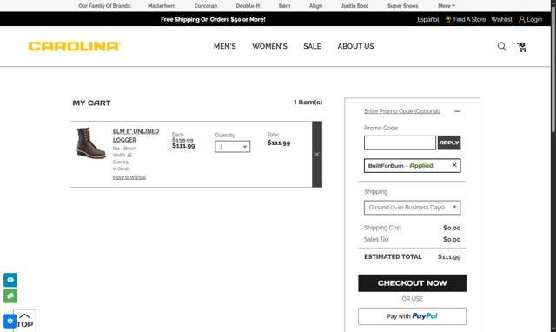The width and height of the screenshot is (556, 332).
Task: Visit the Justin Boot brand link
Action: [354, 6]
